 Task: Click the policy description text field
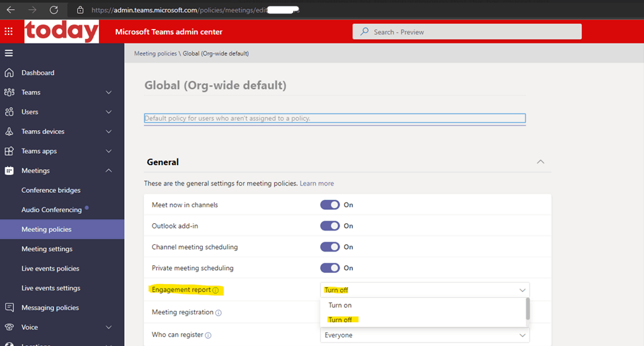(x=335, y=118)
